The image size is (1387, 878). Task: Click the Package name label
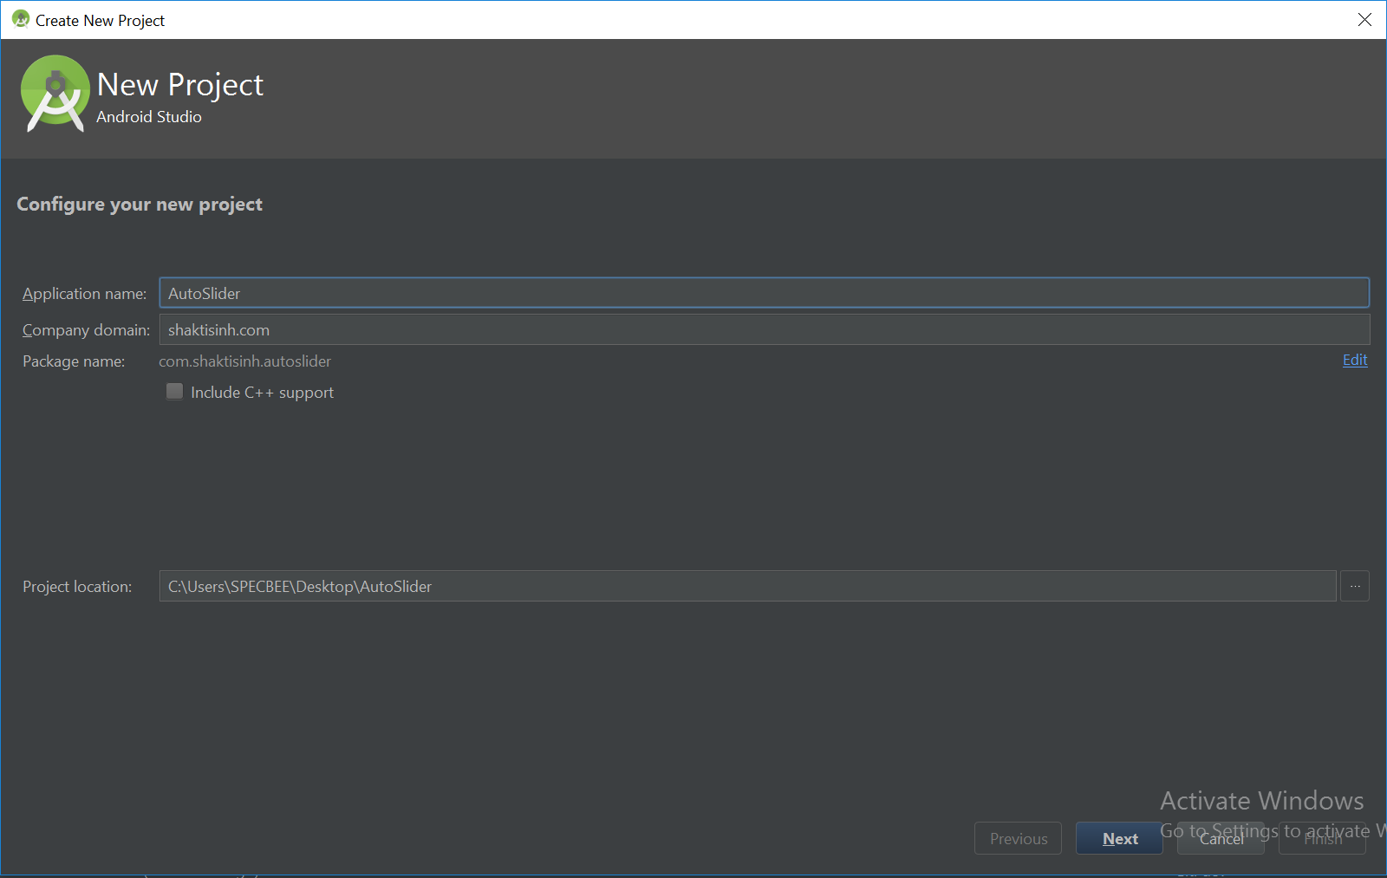(x=74, y=361)
